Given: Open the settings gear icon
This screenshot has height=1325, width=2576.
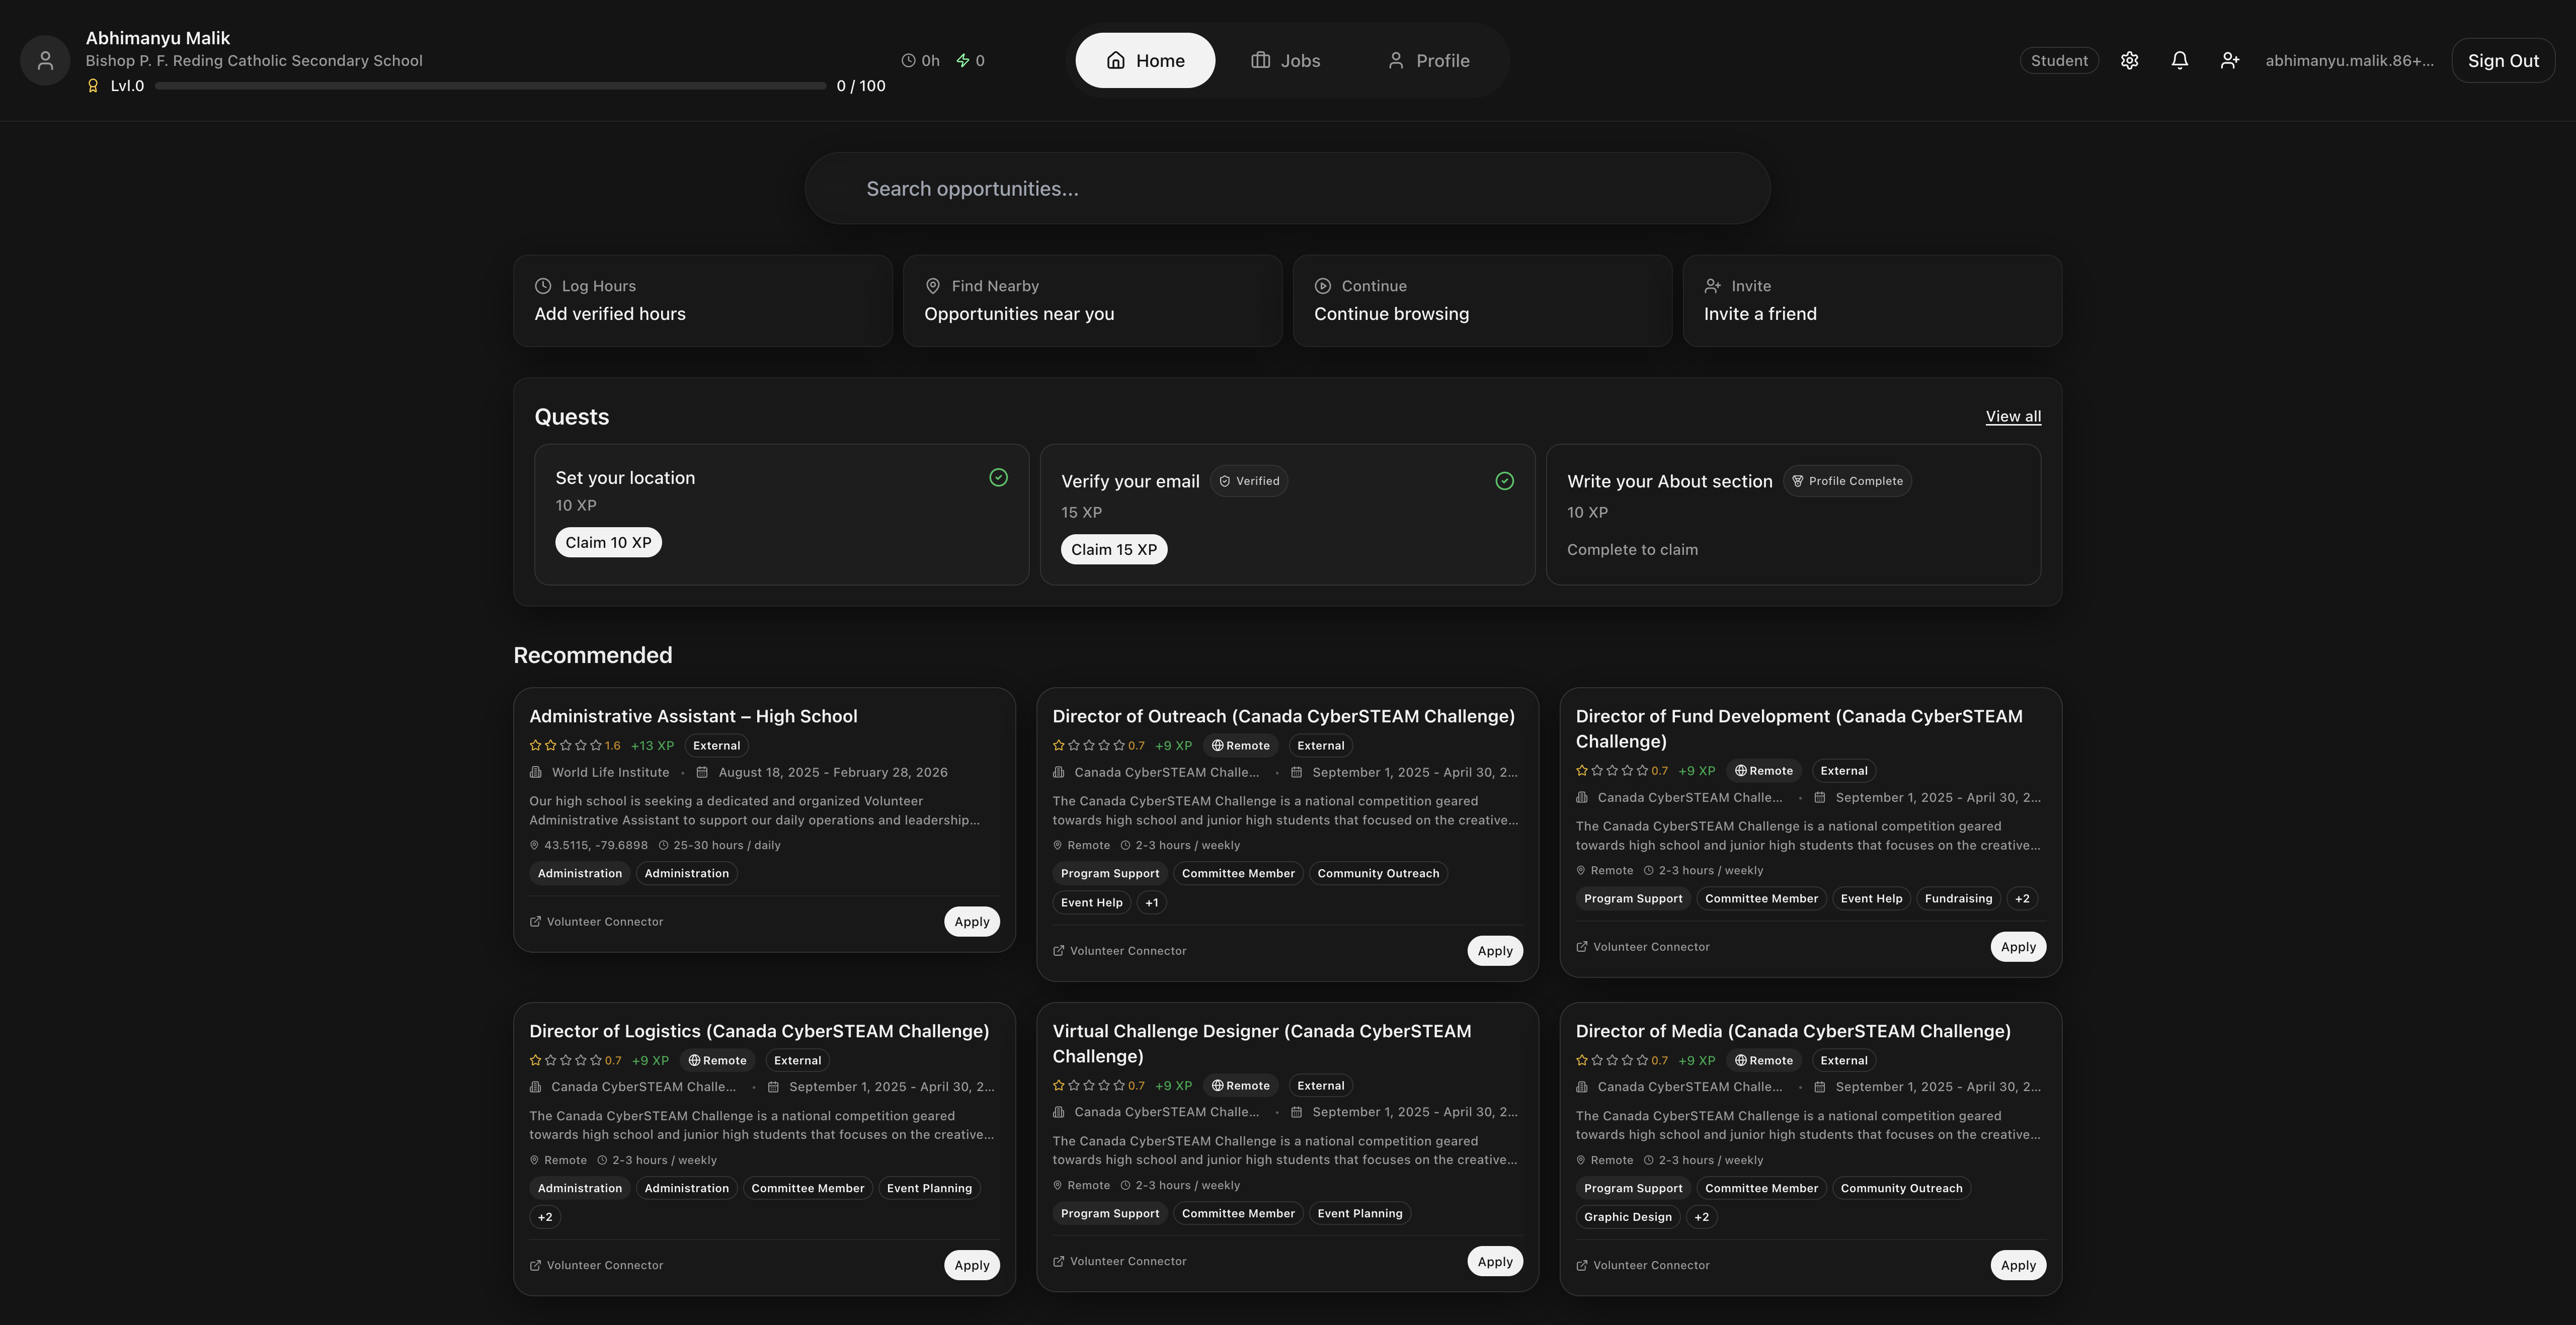Looking at the screenshot, I should (2129, 60).
